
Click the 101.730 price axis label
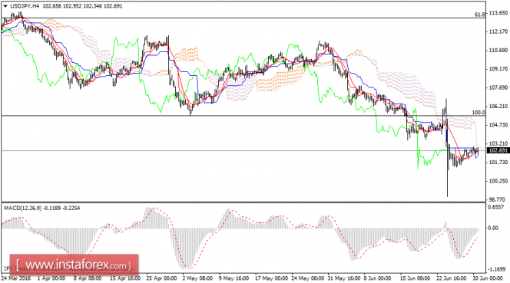(498, 162)
